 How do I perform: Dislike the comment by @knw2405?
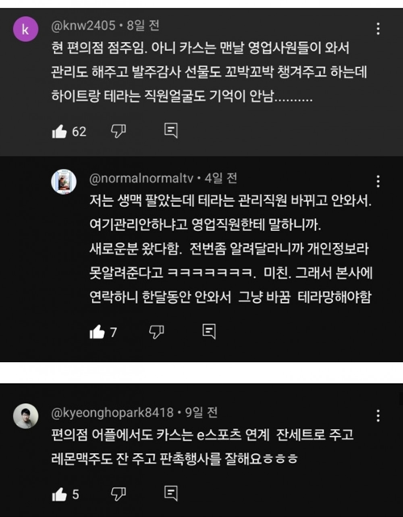tap(118, 131)
